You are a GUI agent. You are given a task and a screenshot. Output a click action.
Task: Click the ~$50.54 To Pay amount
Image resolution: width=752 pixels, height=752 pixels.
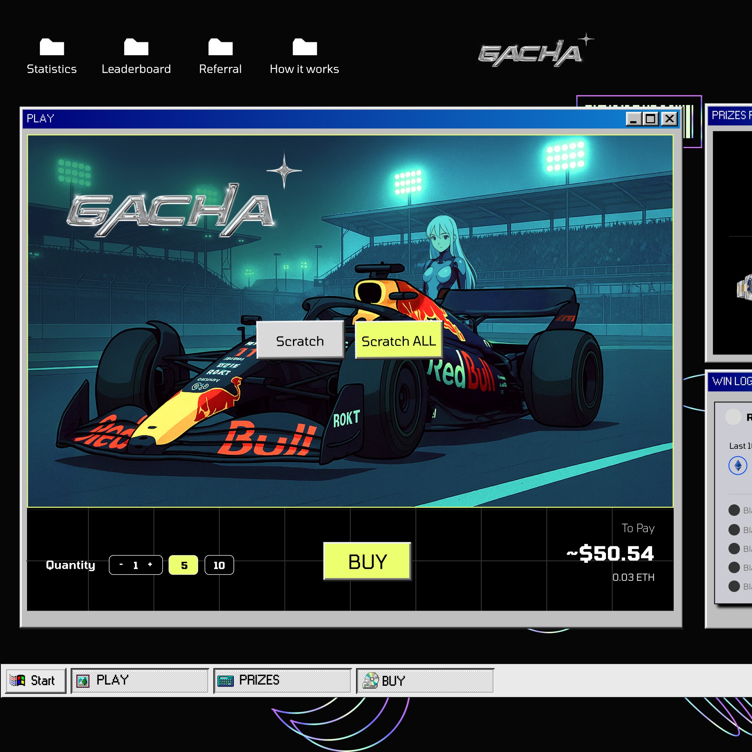coord(610,553)
